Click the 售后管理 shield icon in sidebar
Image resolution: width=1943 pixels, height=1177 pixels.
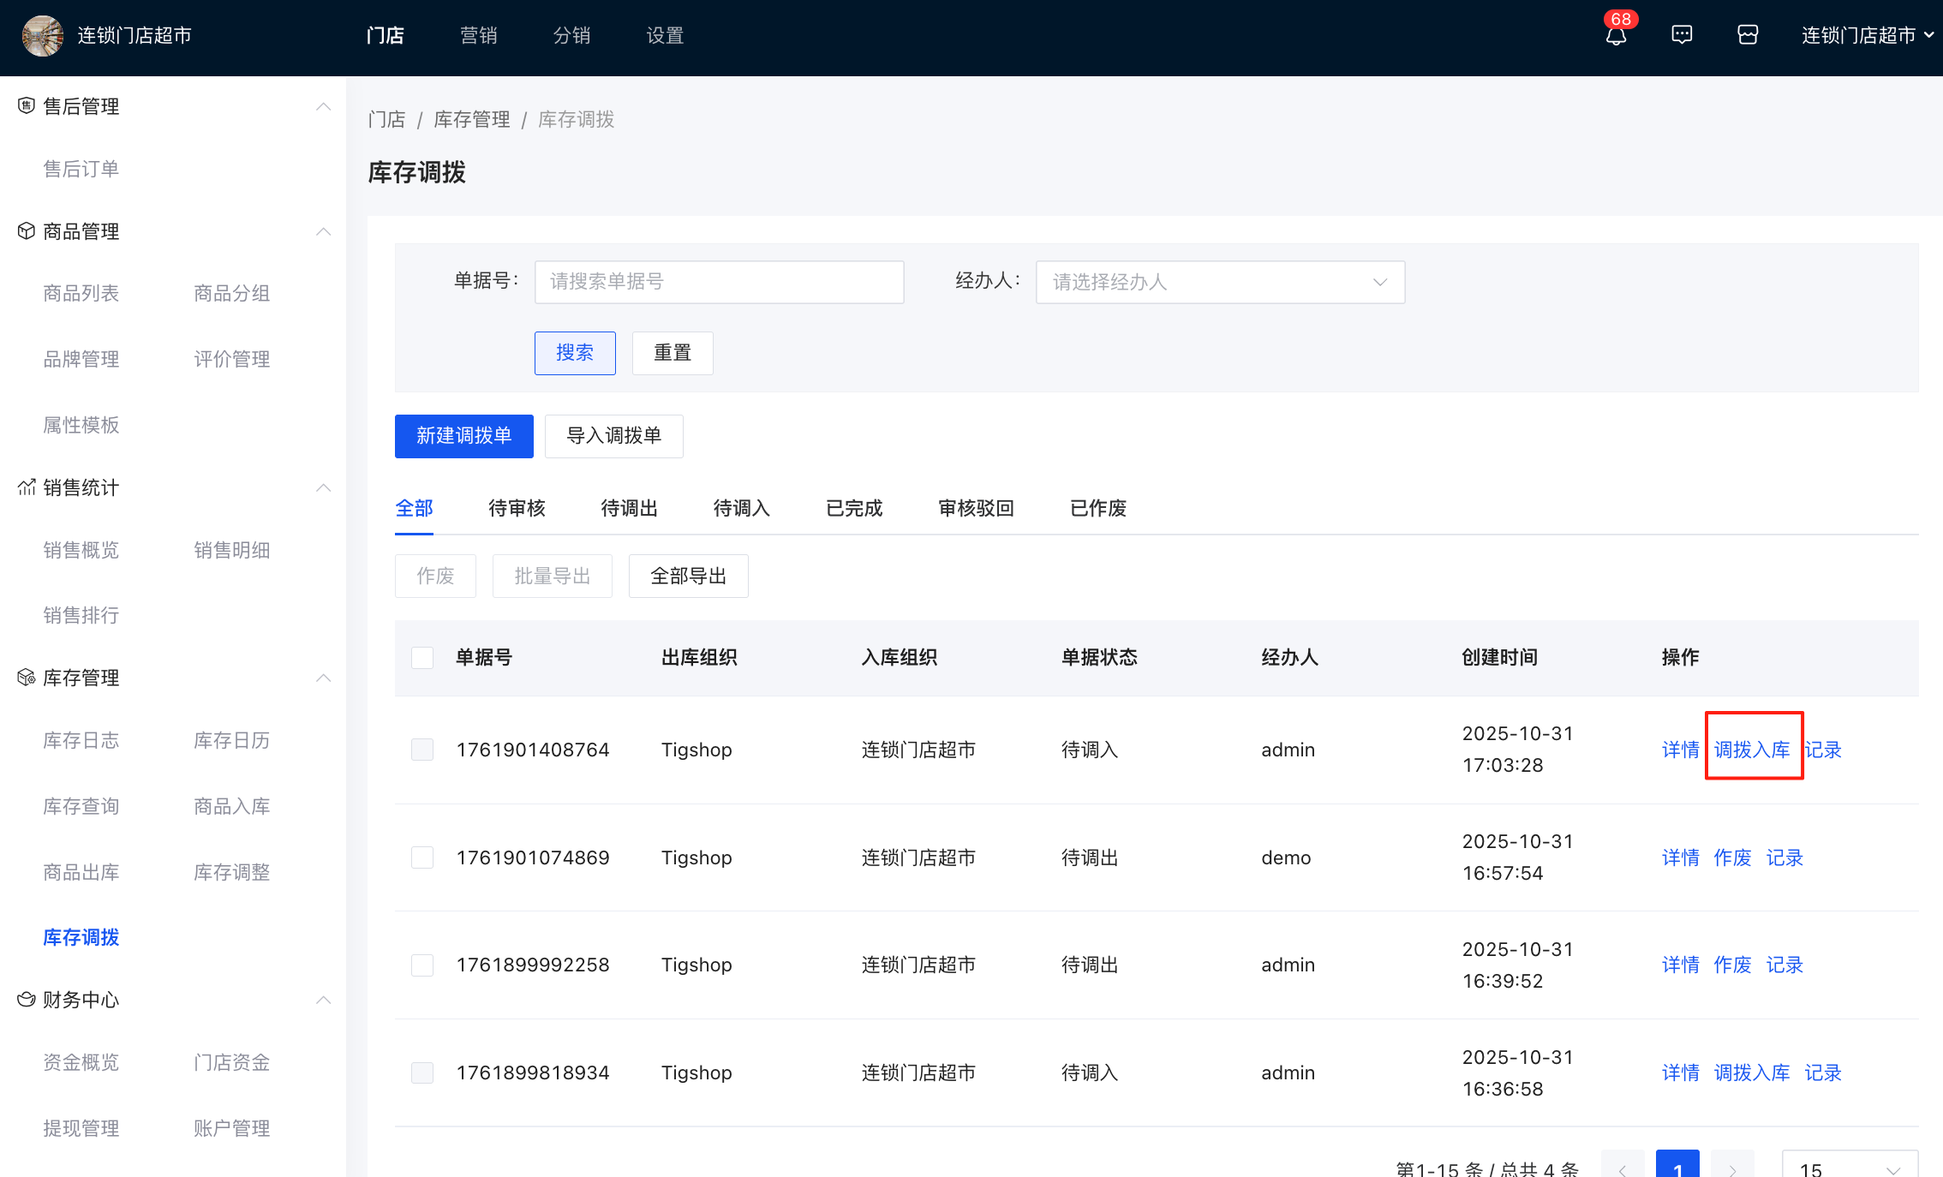pyautogui.click(x=25, y=105)
